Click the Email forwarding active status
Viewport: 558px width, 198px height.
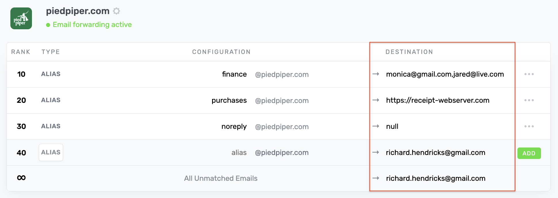(x=92, y=25)
